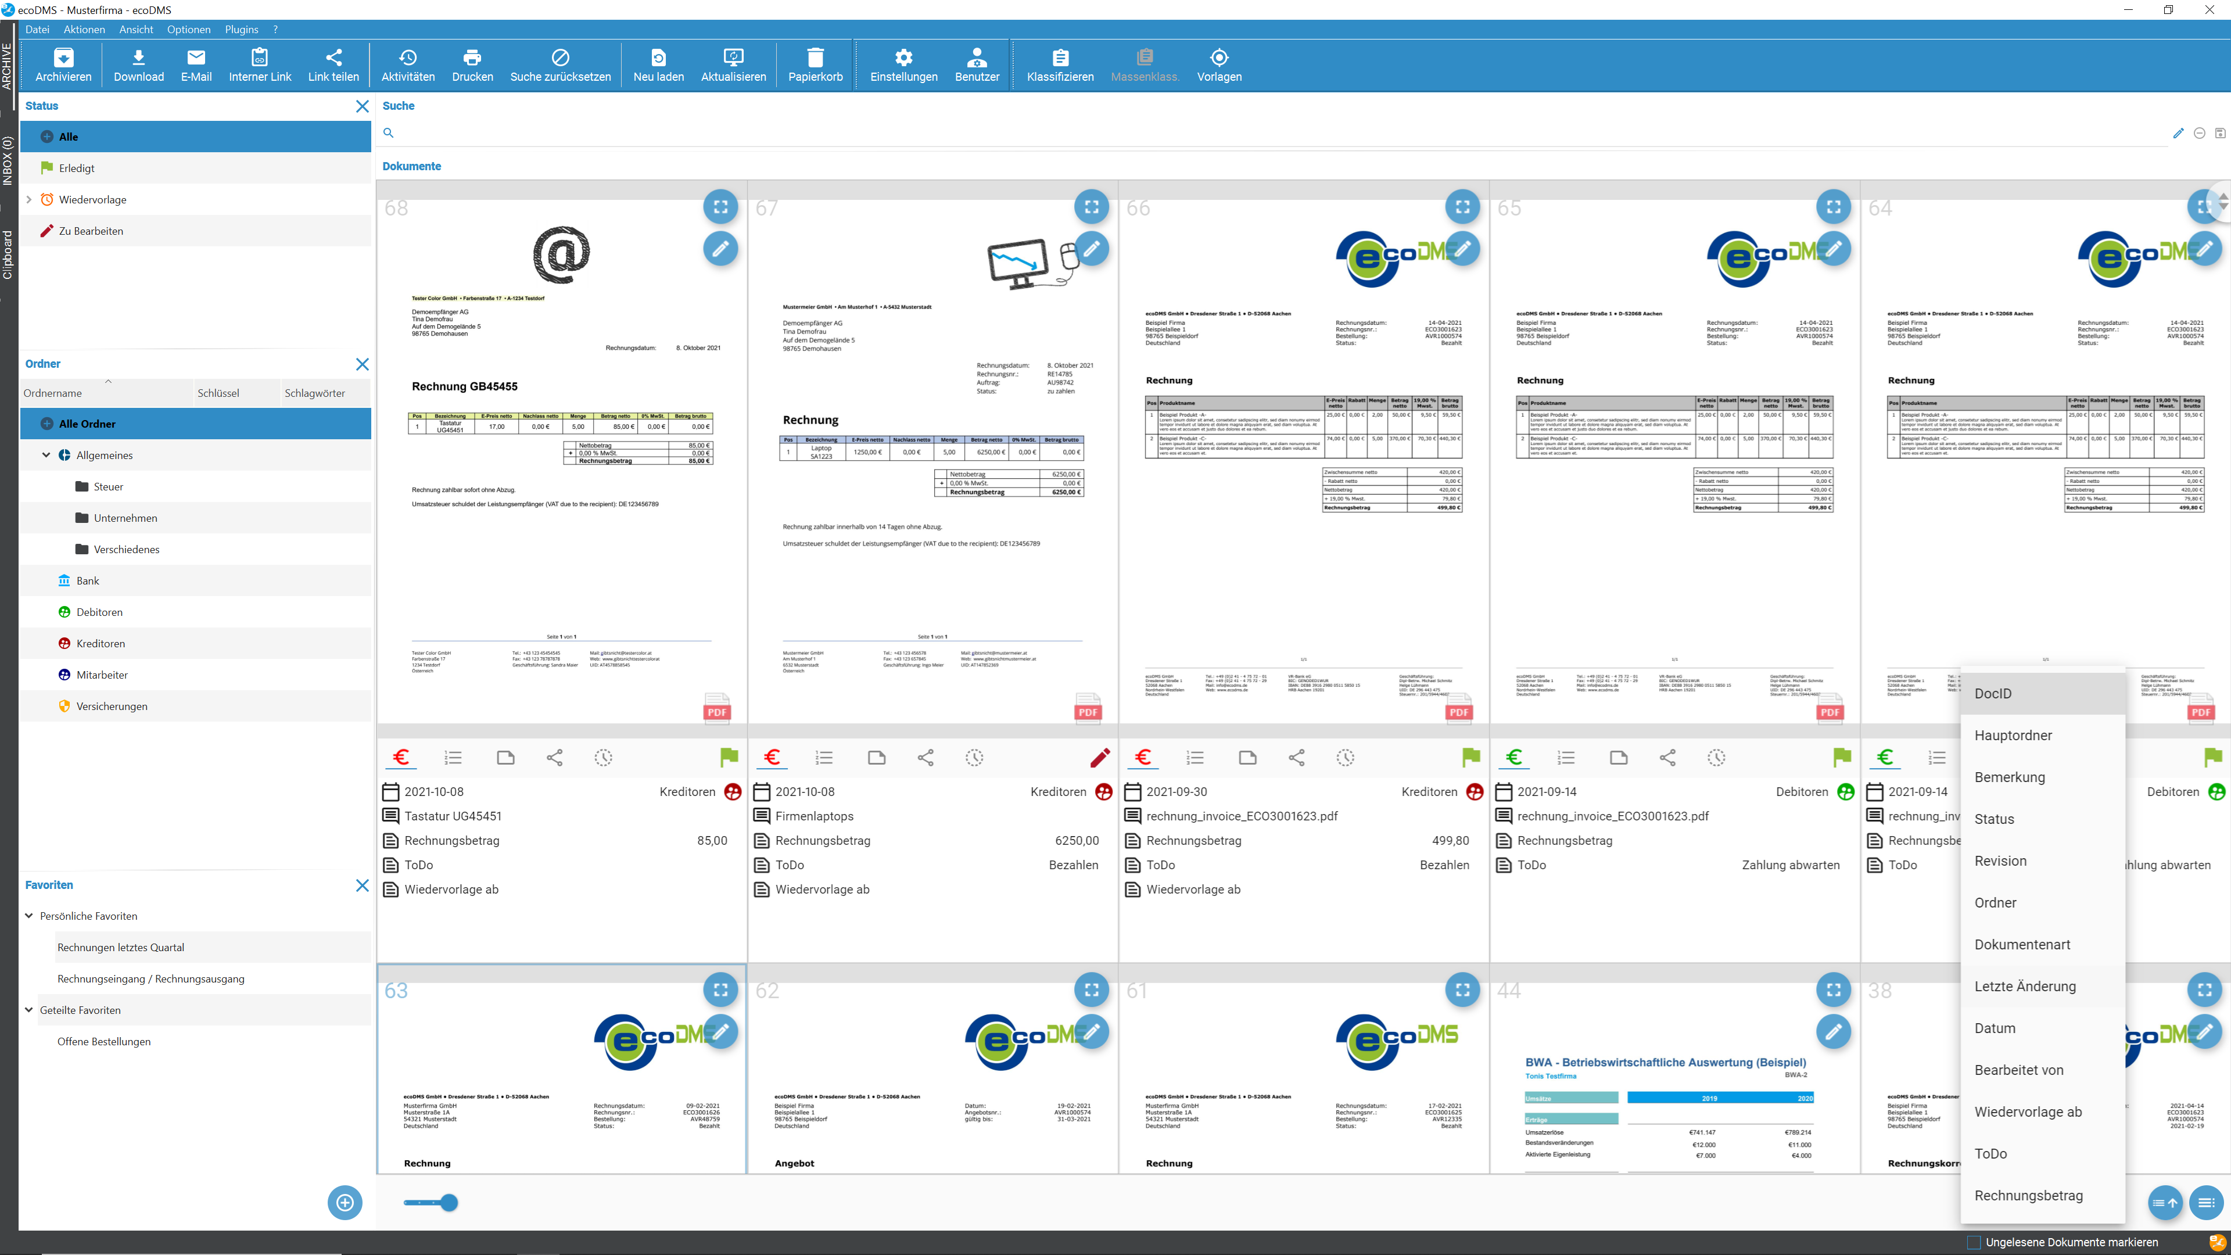
Task: Click the list icon under document 66
Action: click(x=1195, y=758)
